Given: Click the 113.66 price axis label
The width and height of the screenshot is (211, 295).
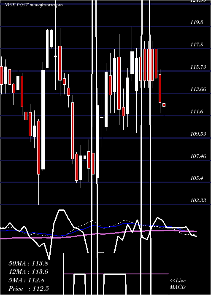Looking at the screenshot, I should (x=198, y=89).
